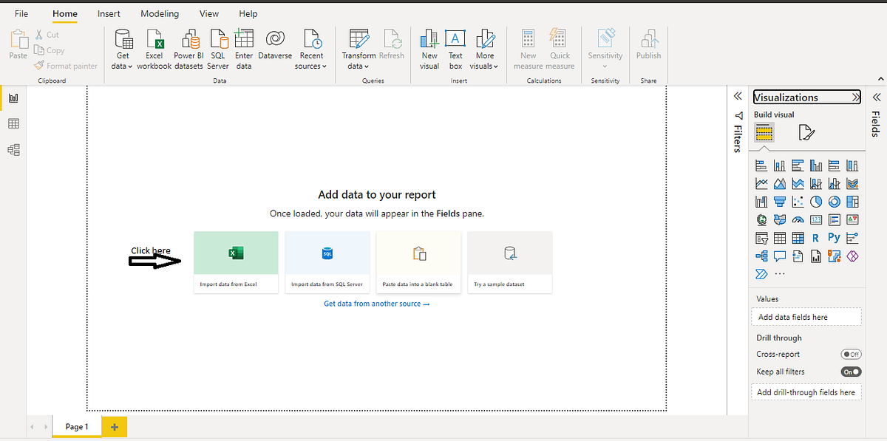887x441 pixels.
Task: Click the Get data from another source link
Action: click(376, 303)
